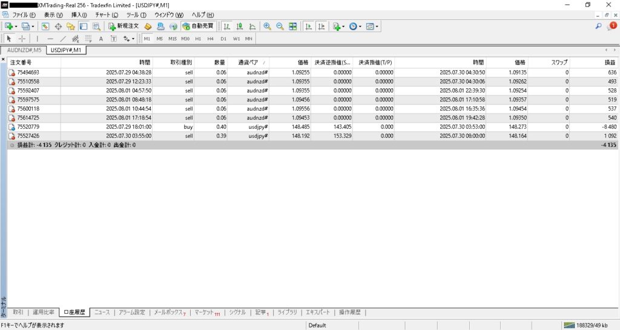
Task: Select the crosshair cursor tool
Action: tap(22, 39)
